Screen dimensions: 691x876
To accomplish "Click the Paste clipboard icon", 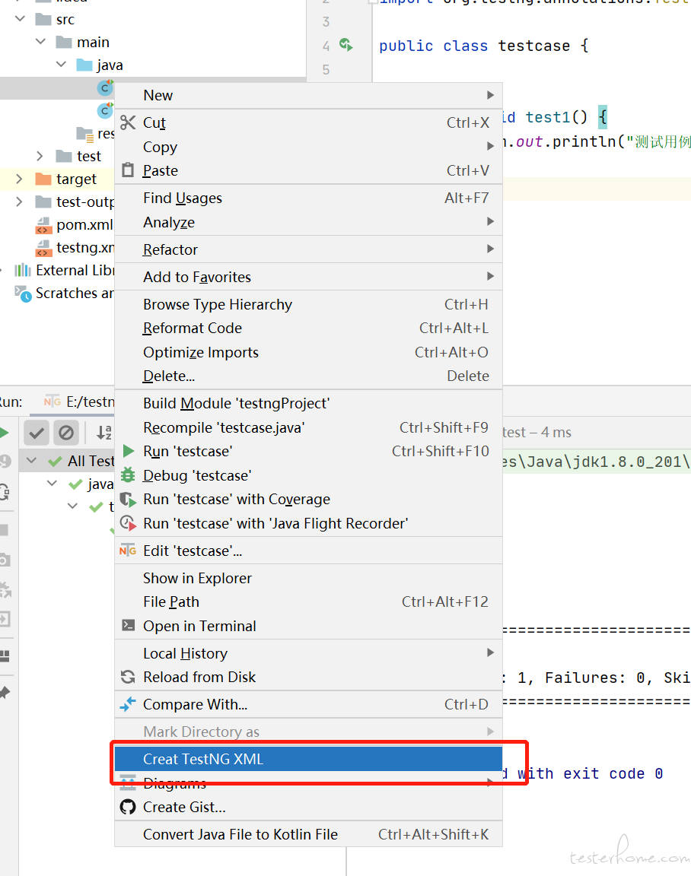I will pos(128,170).
